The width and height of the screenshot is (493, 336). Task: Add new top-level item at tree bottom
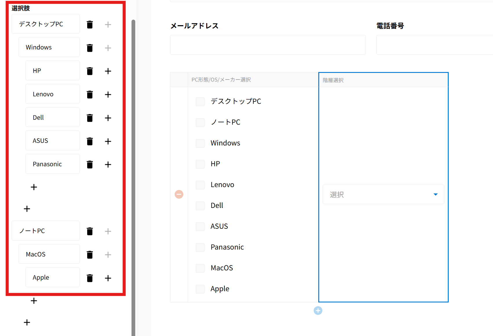click(27, 322)
